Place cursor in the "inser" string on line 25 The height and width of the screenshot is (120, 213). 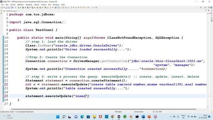(80, 96)
